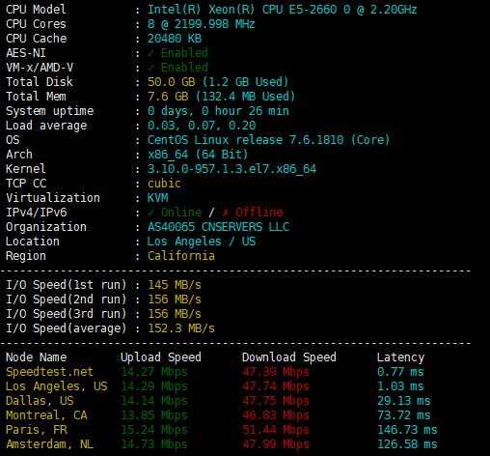Select the Los Angeles, US node name
This screenshot has height=456, width=490.
57,386
